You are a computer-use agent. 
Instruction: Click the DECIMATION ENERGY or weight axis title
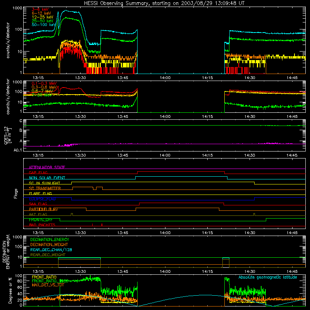(6, 251)
